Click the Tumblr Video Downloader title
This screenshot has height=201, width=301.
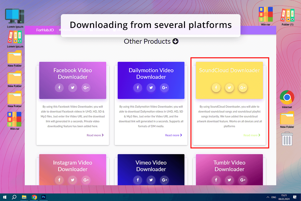230,166
